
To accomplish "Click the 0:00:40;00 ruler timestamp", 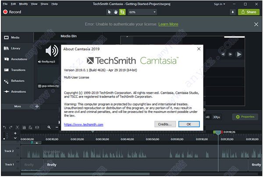I will click(x=127, y=140).
